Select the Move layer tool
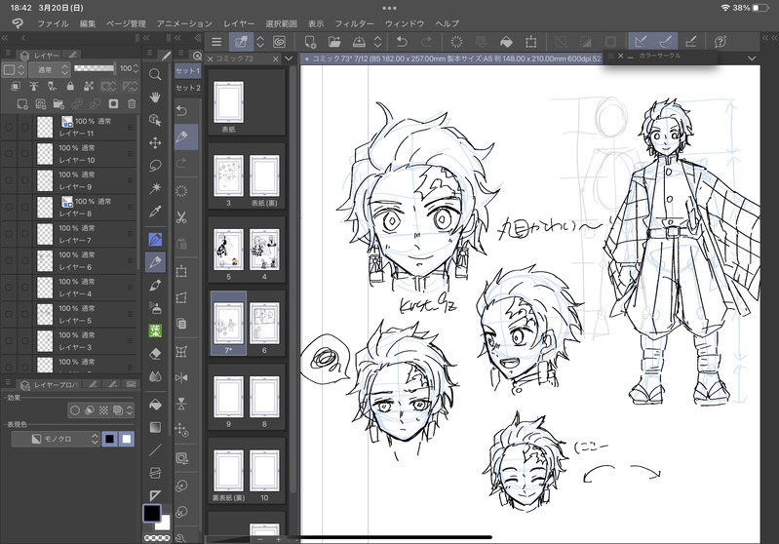Image resolution: width=779 pixels, height=544 pixels. [155, 143]
